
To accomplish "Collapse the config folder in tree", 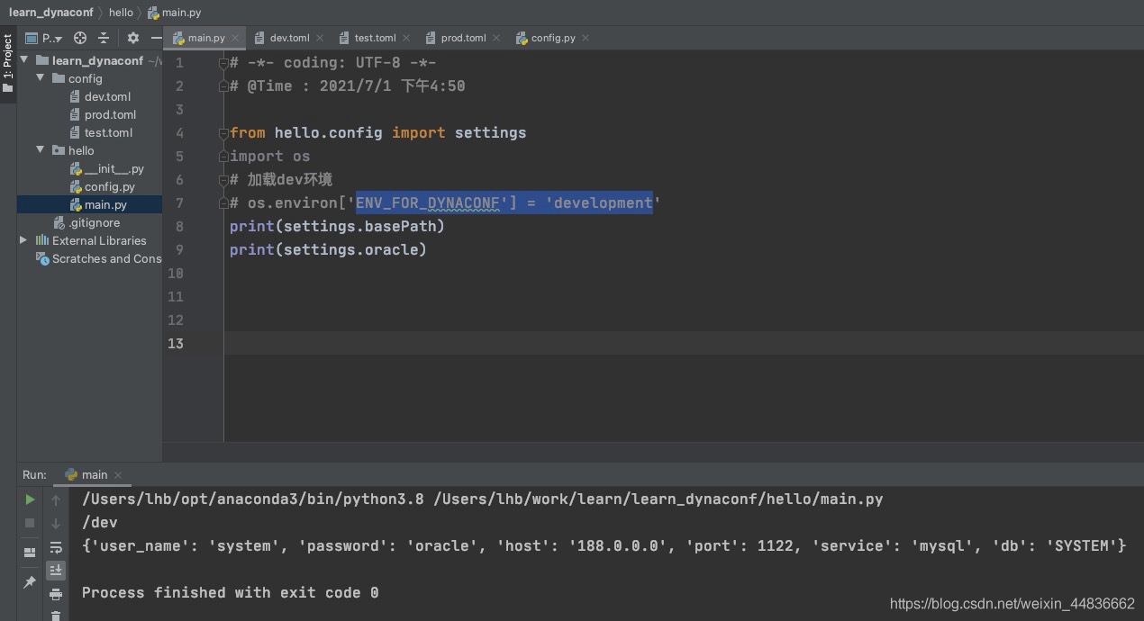I will 41,78.
